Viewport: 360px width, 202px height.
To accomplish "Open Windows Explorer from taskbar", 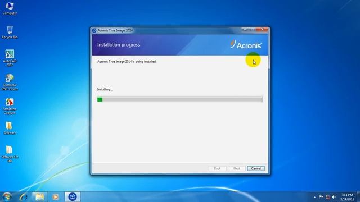I will (40, 197).
